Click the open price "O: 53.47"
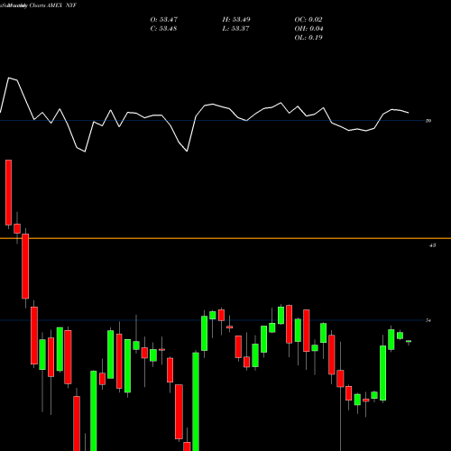Image resolution: width=451 pixels, height=451 pixels. pos(164,20)
